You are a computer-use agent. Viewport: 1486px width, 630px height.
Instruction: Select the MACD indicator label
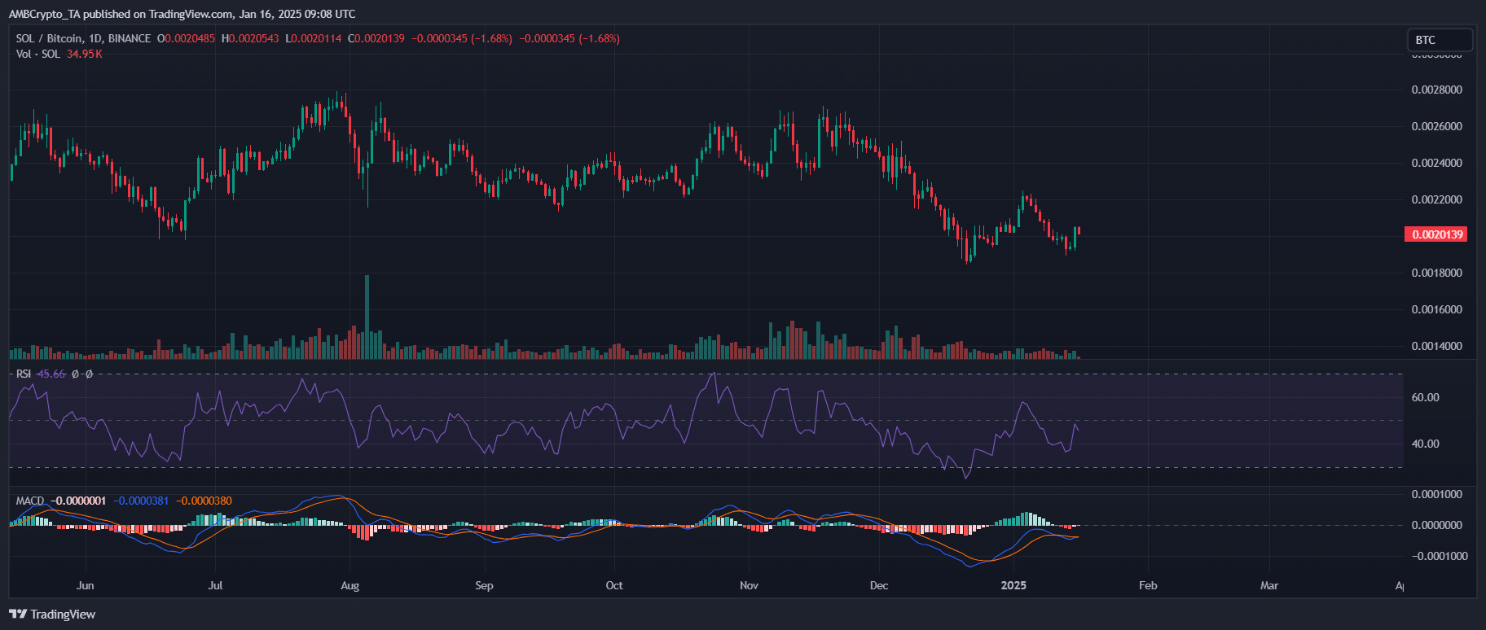pos(30,501)
